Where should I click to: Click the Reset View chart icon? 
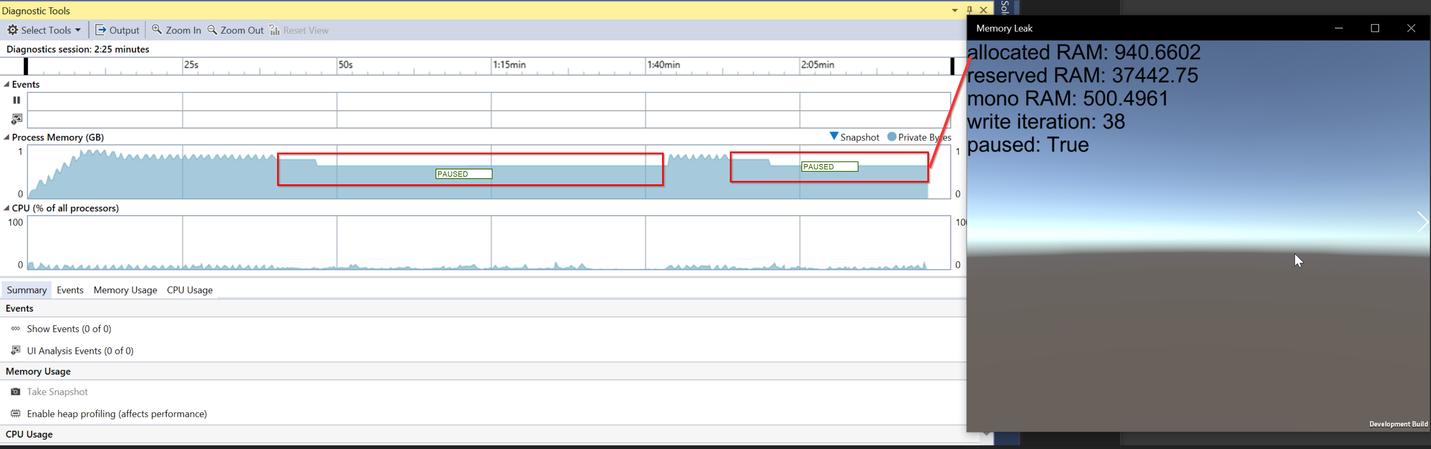coord(274,30)
